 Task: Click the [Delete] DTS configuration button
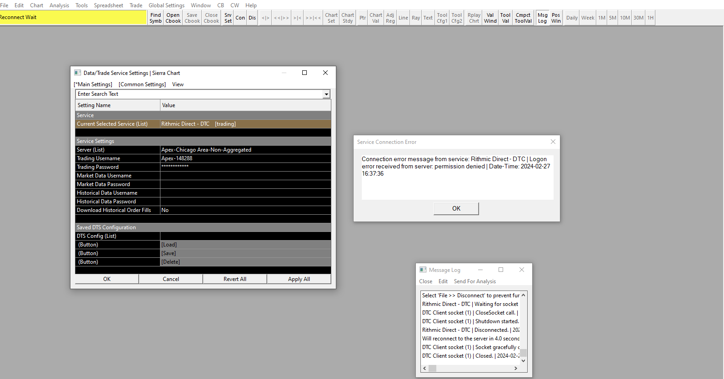coord(245,262)
